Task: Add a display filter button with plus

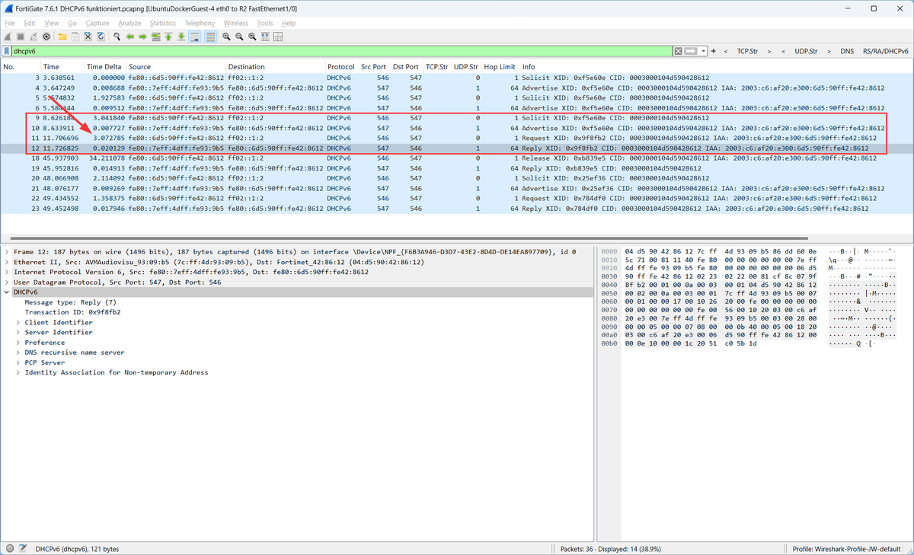Action: click(714, 51)
